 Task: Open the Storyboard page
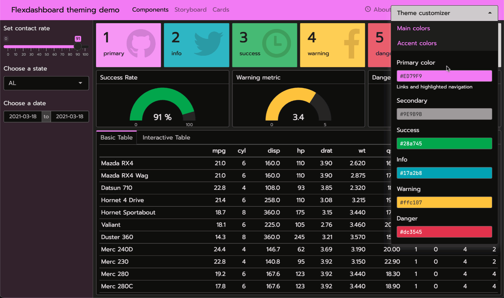tap(190, 10)
